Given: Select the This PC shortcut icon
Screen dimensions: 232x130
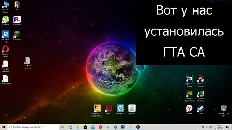Looking at the screenshot, I should pyautogui.click(x=6, y=7).
